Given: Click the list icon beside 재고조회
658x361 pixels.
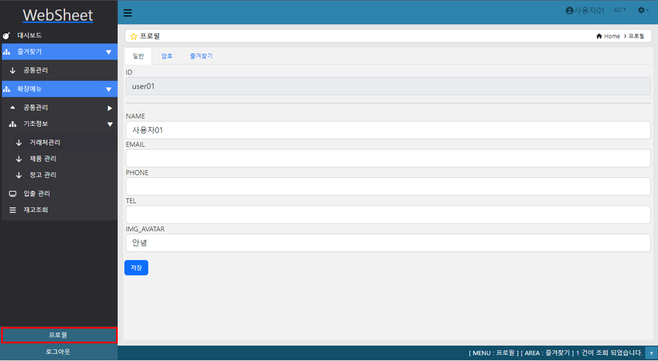Looking at the screenshot, I should (13, 210).
